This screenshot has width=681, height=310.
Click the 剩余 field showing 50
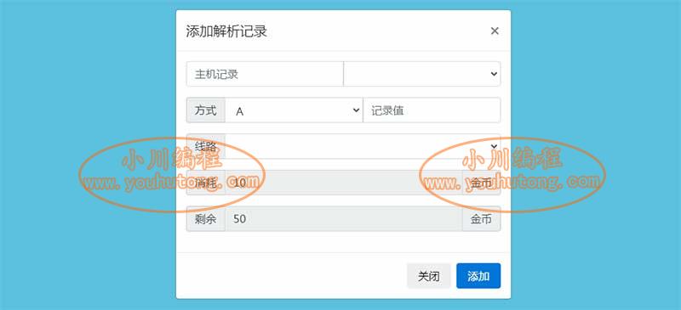(x=344, y=219)
